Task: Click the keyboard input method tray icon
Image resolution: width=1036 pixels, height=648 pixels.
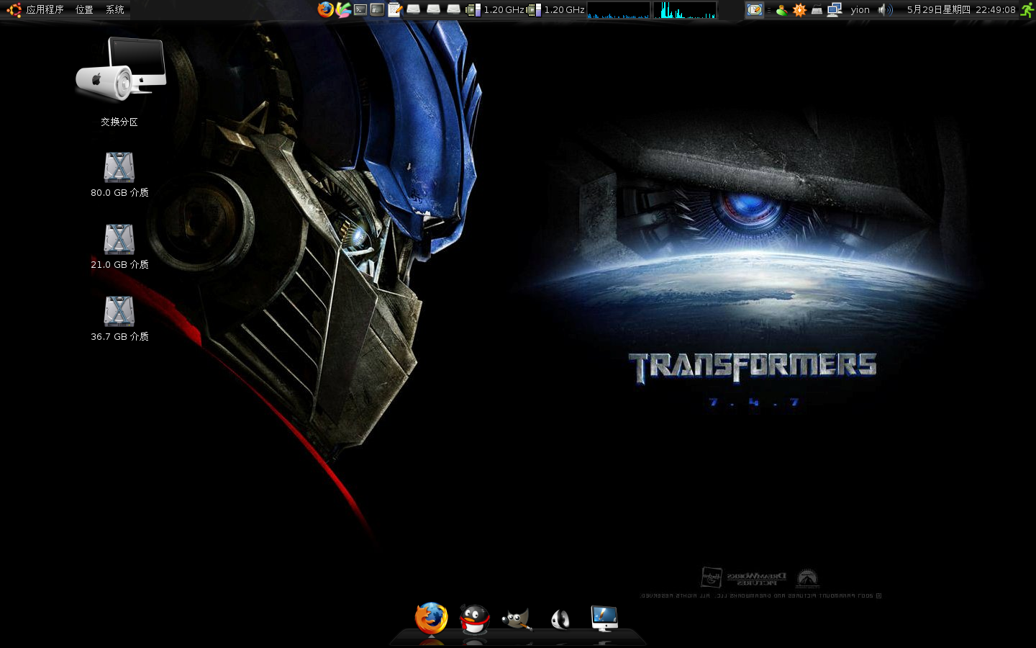Action: pyautogui.click(x=817, y=9)
